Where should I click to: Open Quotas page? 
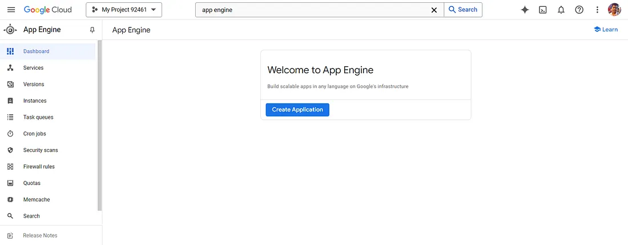[x=47, y=183]
